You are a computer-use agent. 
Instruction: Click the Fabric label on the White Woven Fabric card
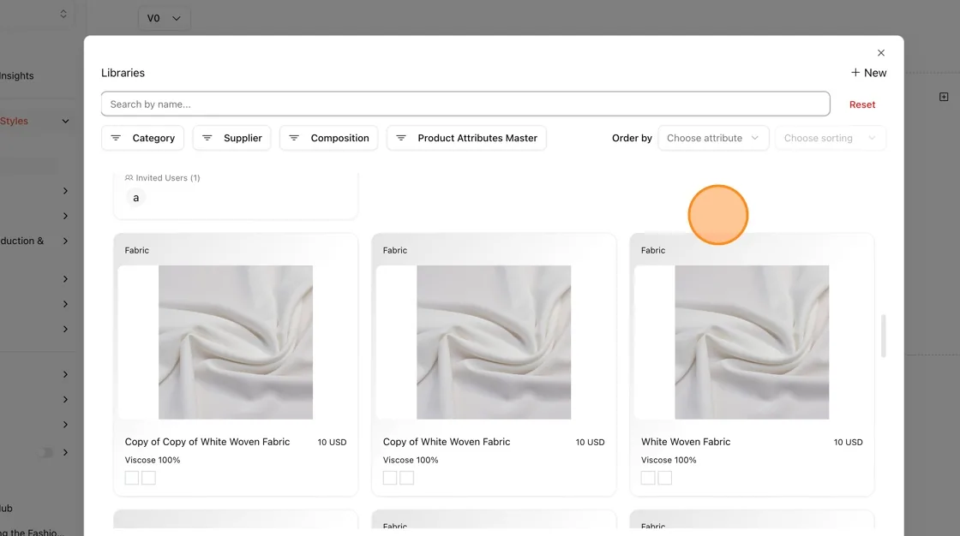pyautogui.click(x=653, y=250)
